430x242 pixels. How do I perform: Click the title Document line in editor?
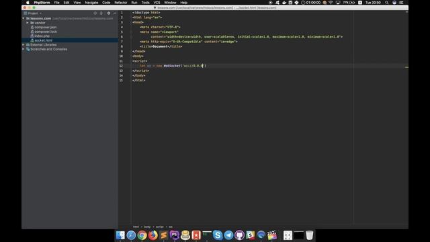point(161,46)
